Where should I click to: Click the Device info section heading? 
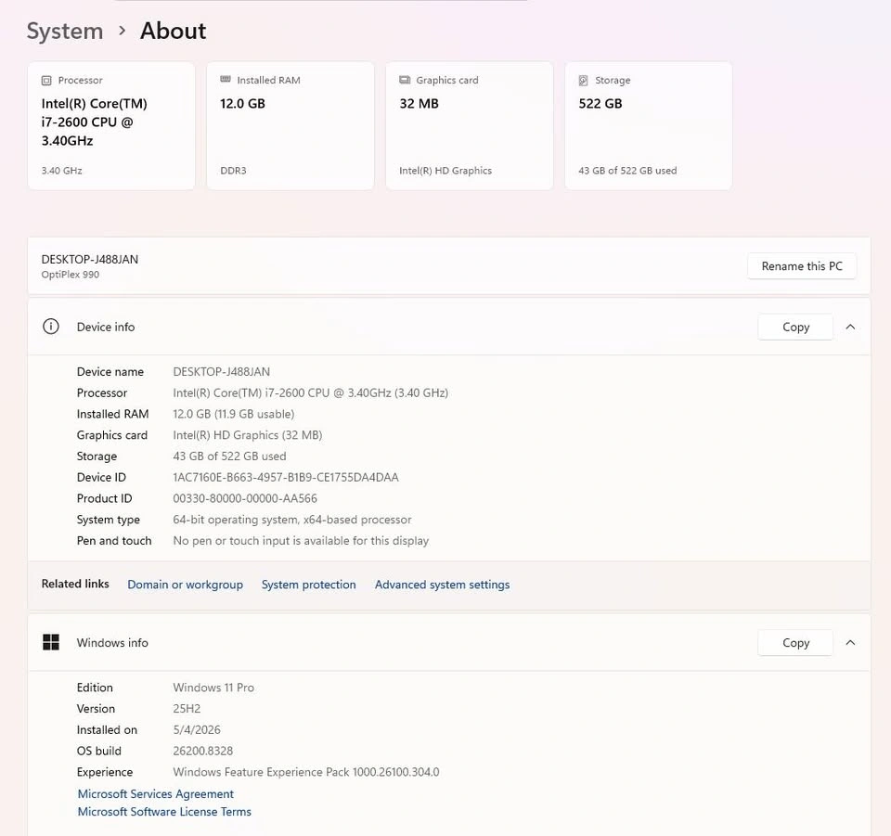[x=106, y=328]
